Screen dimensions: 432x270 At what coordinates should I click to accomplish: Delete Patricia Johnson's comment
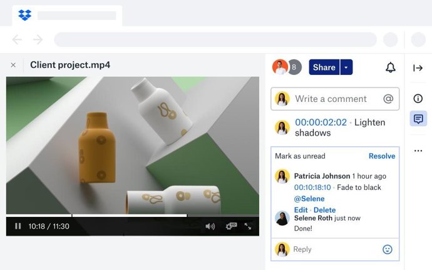click(x=324, y=210)
